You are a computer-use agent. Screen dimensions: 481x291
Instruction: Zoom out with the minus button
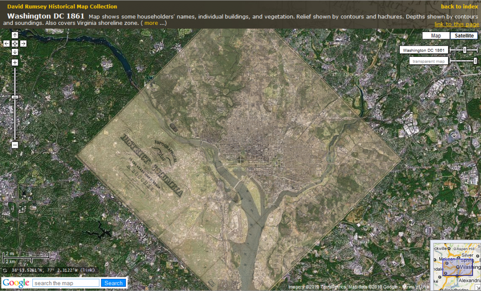coord(15,145)
